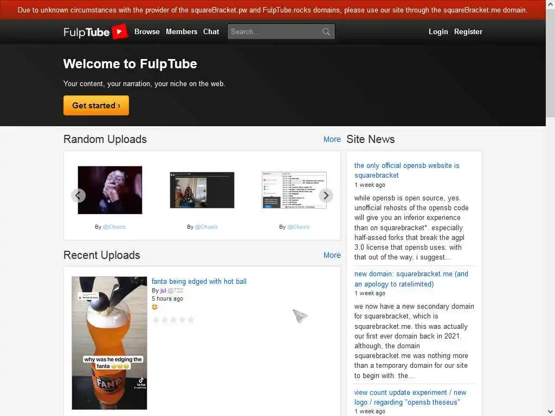Open @Chaziz link under second random upload
This screenshot has width=555, height=416.
pyautogui.click(x=206, y=227)
